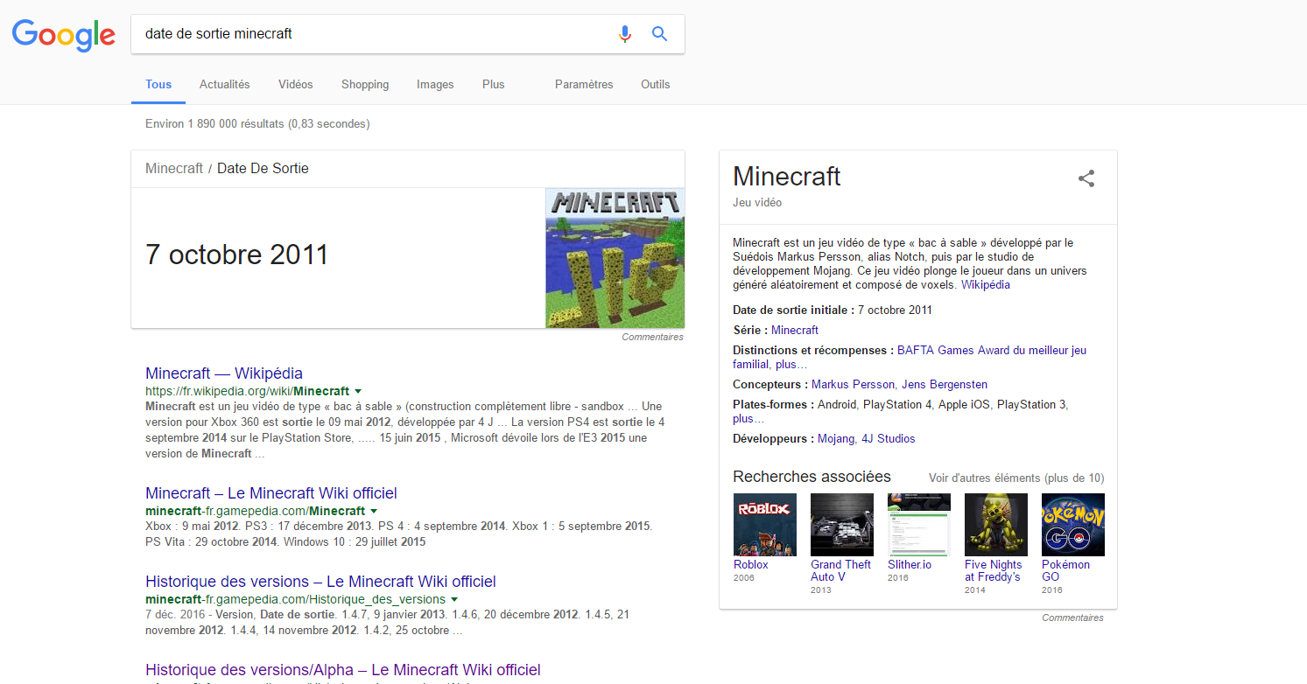The height and width of the screenshot is (684, 1307).
Task: Open the Slither.io thumbnail
Action: tap(919, 525)
